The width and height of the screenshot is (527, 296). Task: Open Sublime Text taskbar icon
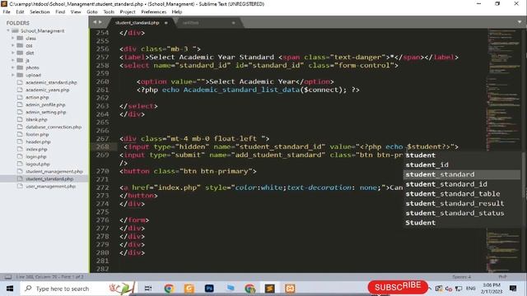(269, 289)
